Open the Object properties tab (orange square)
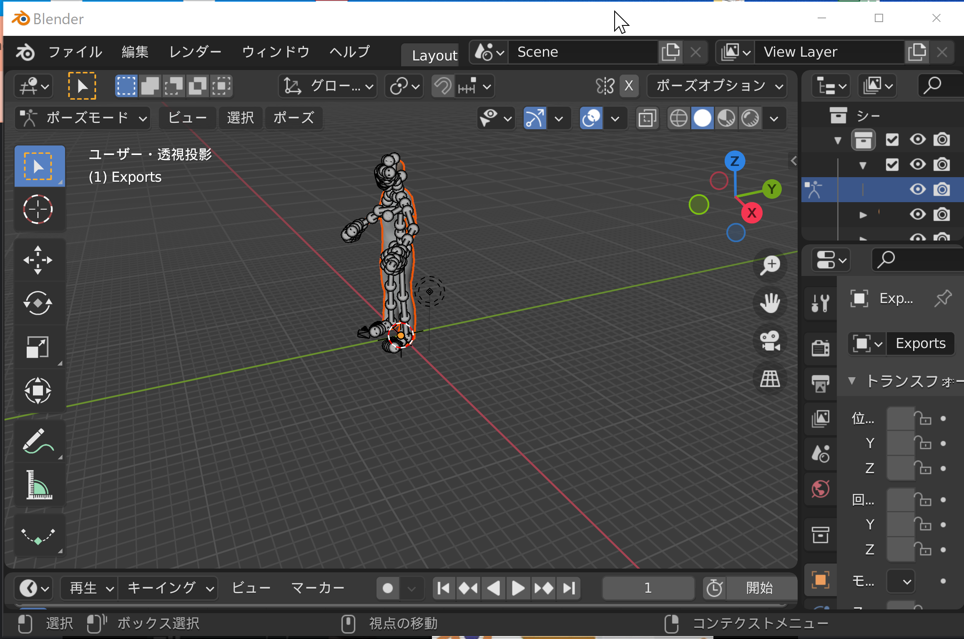The image size is (964, 639). pyautogui.click(x=820, y=580)
